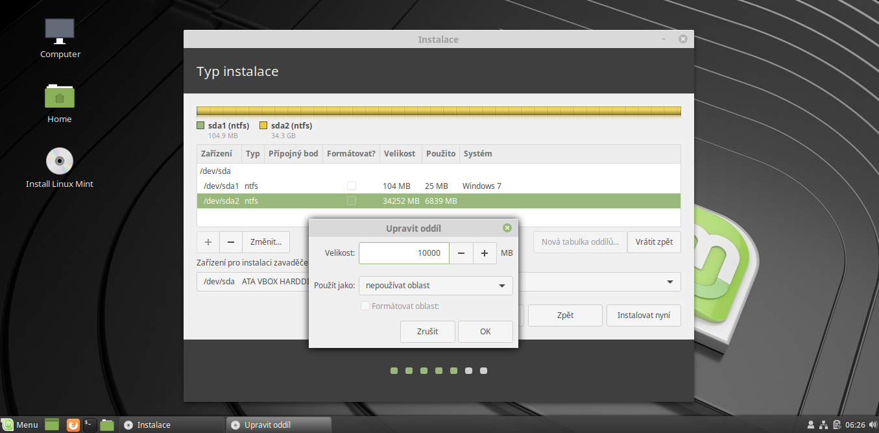Click the Formátovat? column header
Screen dimensions: 879x433
(352, 154)
